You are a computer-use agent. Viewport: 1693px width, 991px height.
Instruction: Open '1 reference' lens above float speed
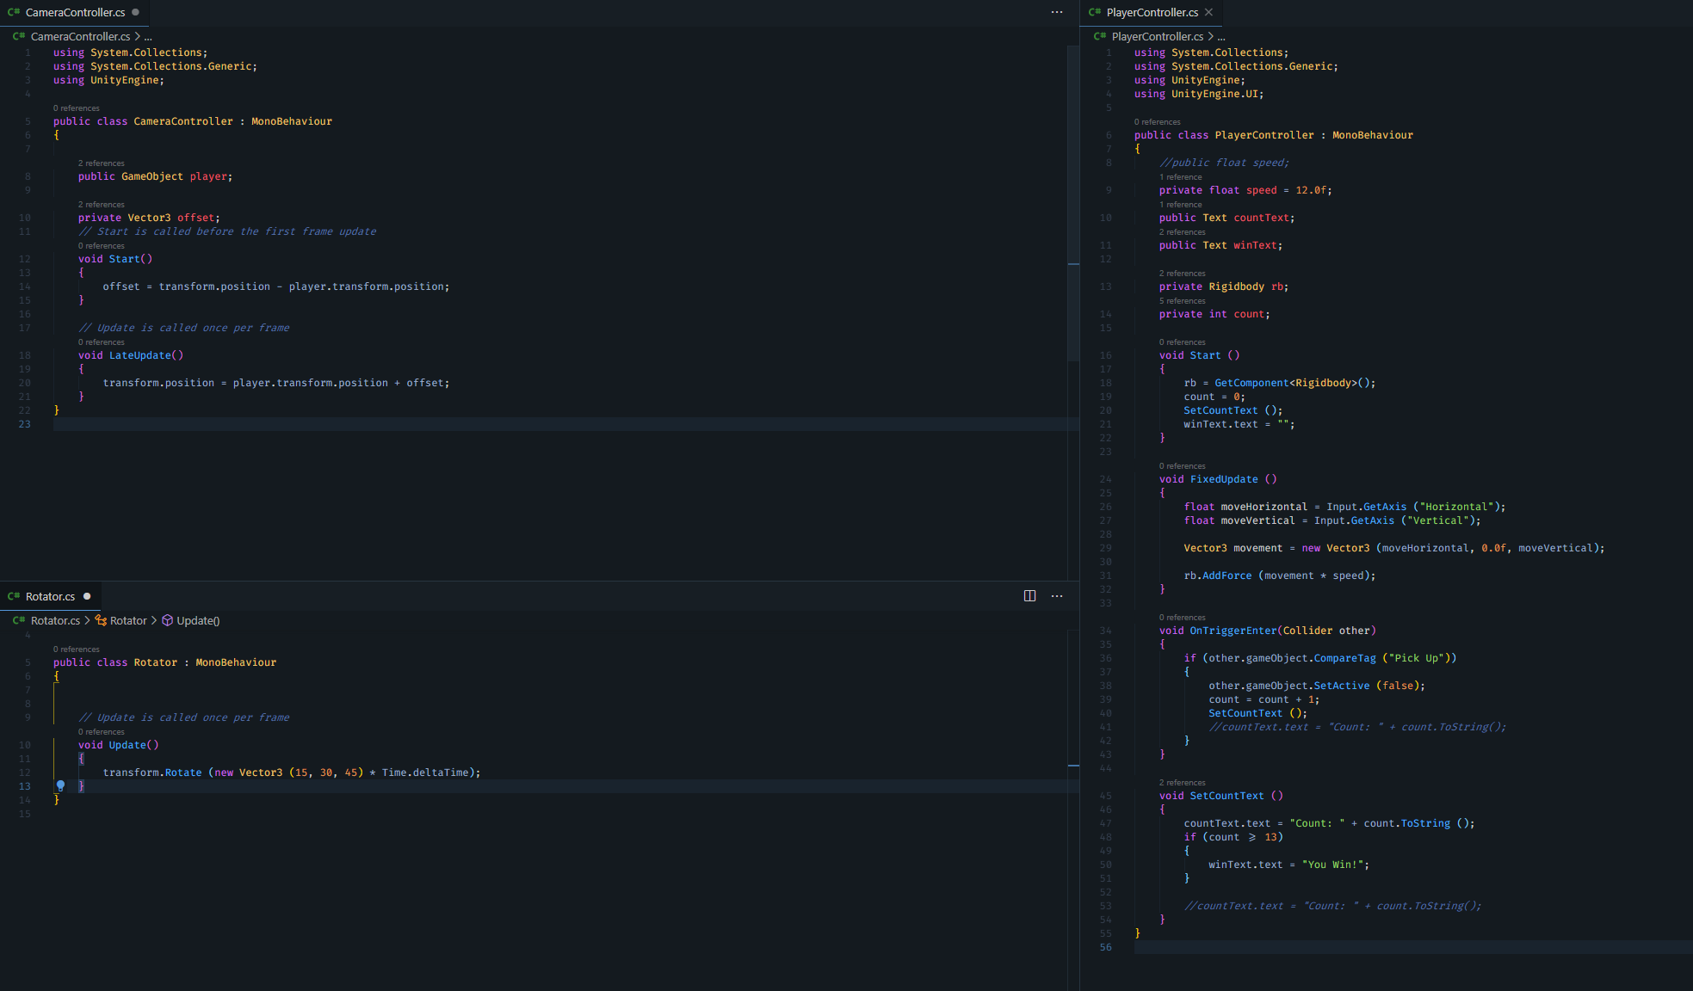click(1181, 177)
